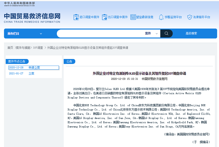Click the magnifier search button
The height and width of the screenshot is (147, 219).
pos(166,33)
